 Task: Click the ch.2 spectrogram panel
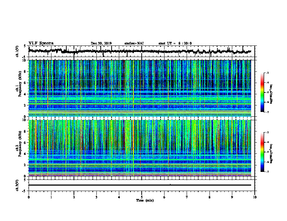coord(140,148)
